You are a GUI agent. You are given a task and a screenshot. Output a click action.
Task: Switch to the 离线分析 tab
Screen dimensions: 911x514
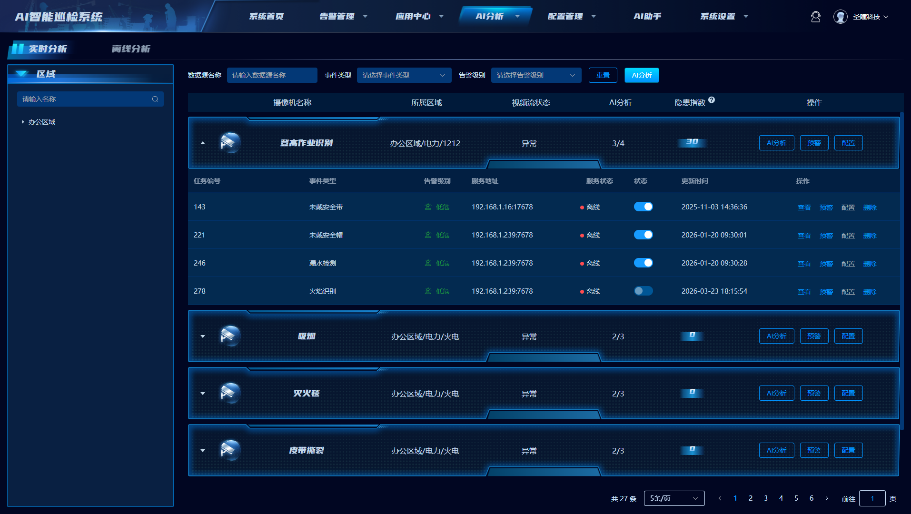(131, 49)
